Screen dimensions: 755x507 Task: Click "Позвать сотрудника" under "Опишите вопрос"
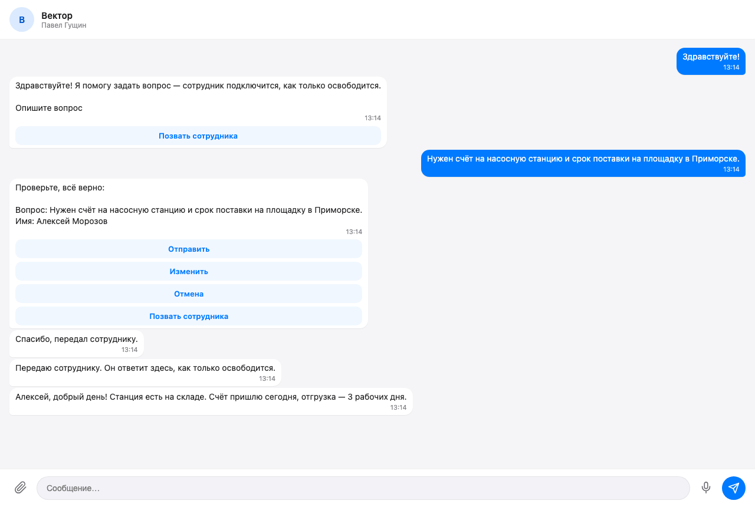(198, 136)
